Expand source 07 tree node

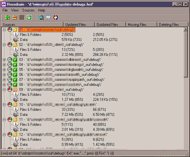point(4,80)
